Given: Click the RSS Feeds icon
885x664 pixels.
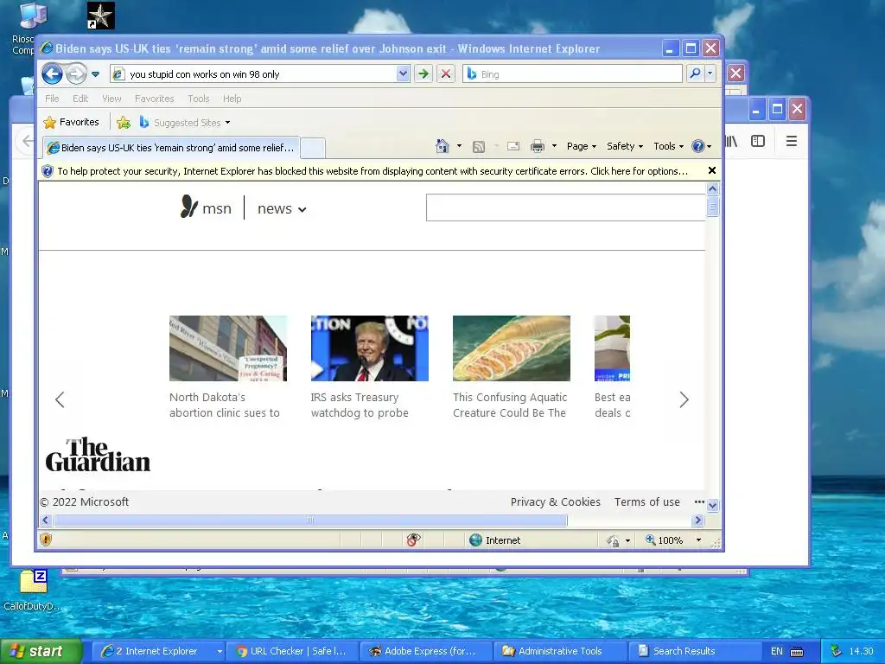Looking at the screenshot, I should coord(479,147).
